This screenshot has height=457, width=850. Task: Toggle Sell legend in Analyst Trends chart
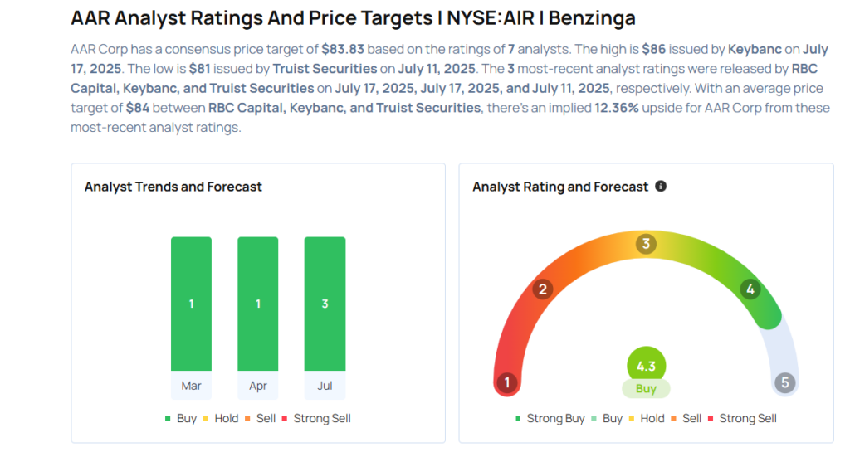(x=260, y=419)
